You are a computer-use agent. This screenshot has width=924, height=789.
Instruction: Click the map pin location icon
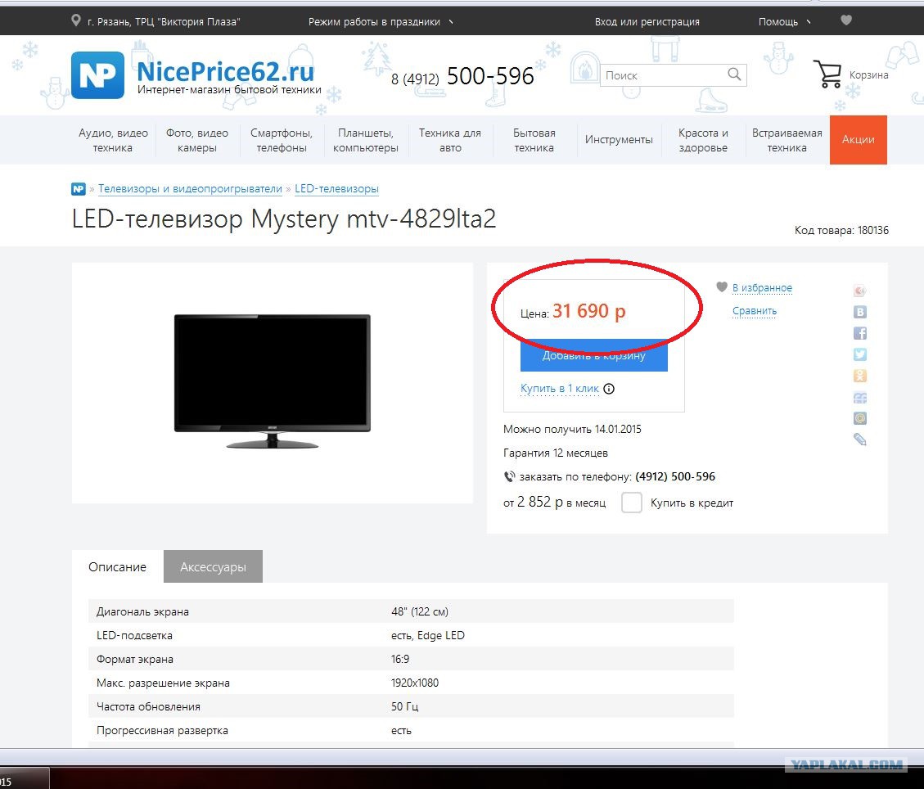point(76,20)
